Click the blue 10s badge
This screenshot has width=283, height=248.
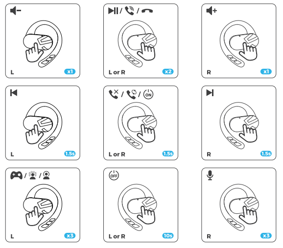point(168,236)
